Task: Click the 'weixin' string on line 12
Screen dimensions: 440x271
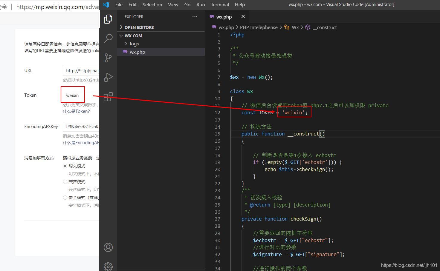Action: pyautogui.click(x=293, y=113)
